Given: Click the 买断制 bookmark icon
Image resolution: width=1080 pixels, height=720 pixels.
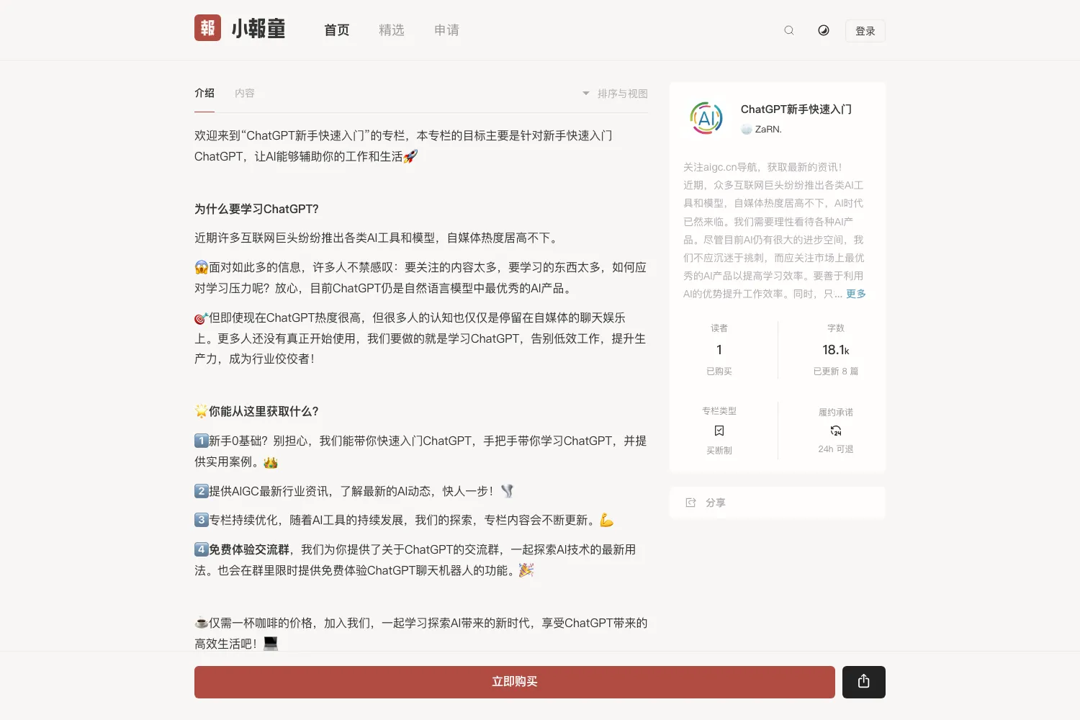Looking at the screenshot, I should coord(719,431).
